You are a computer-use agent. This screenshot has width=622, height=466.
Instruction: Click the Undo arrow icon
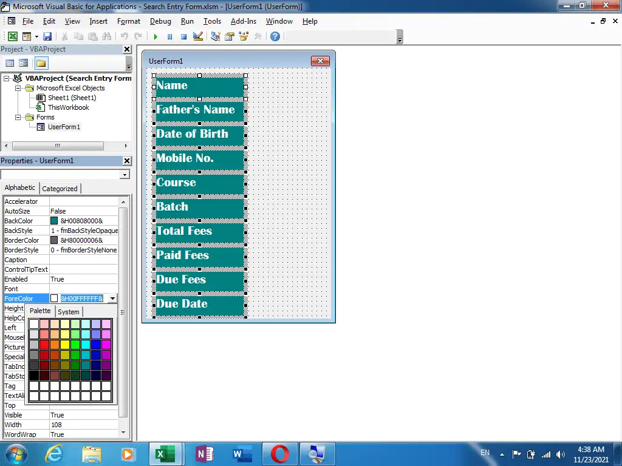tap(124, 36)
